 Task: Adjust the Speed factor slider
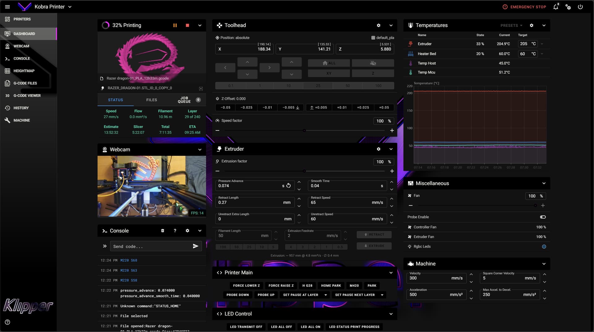pyautogui.click(x=304, y=131)
